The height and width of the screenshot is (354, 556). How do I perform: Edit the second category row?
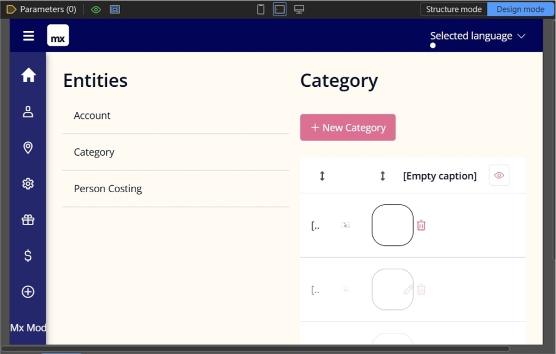[x=408, y=290]
